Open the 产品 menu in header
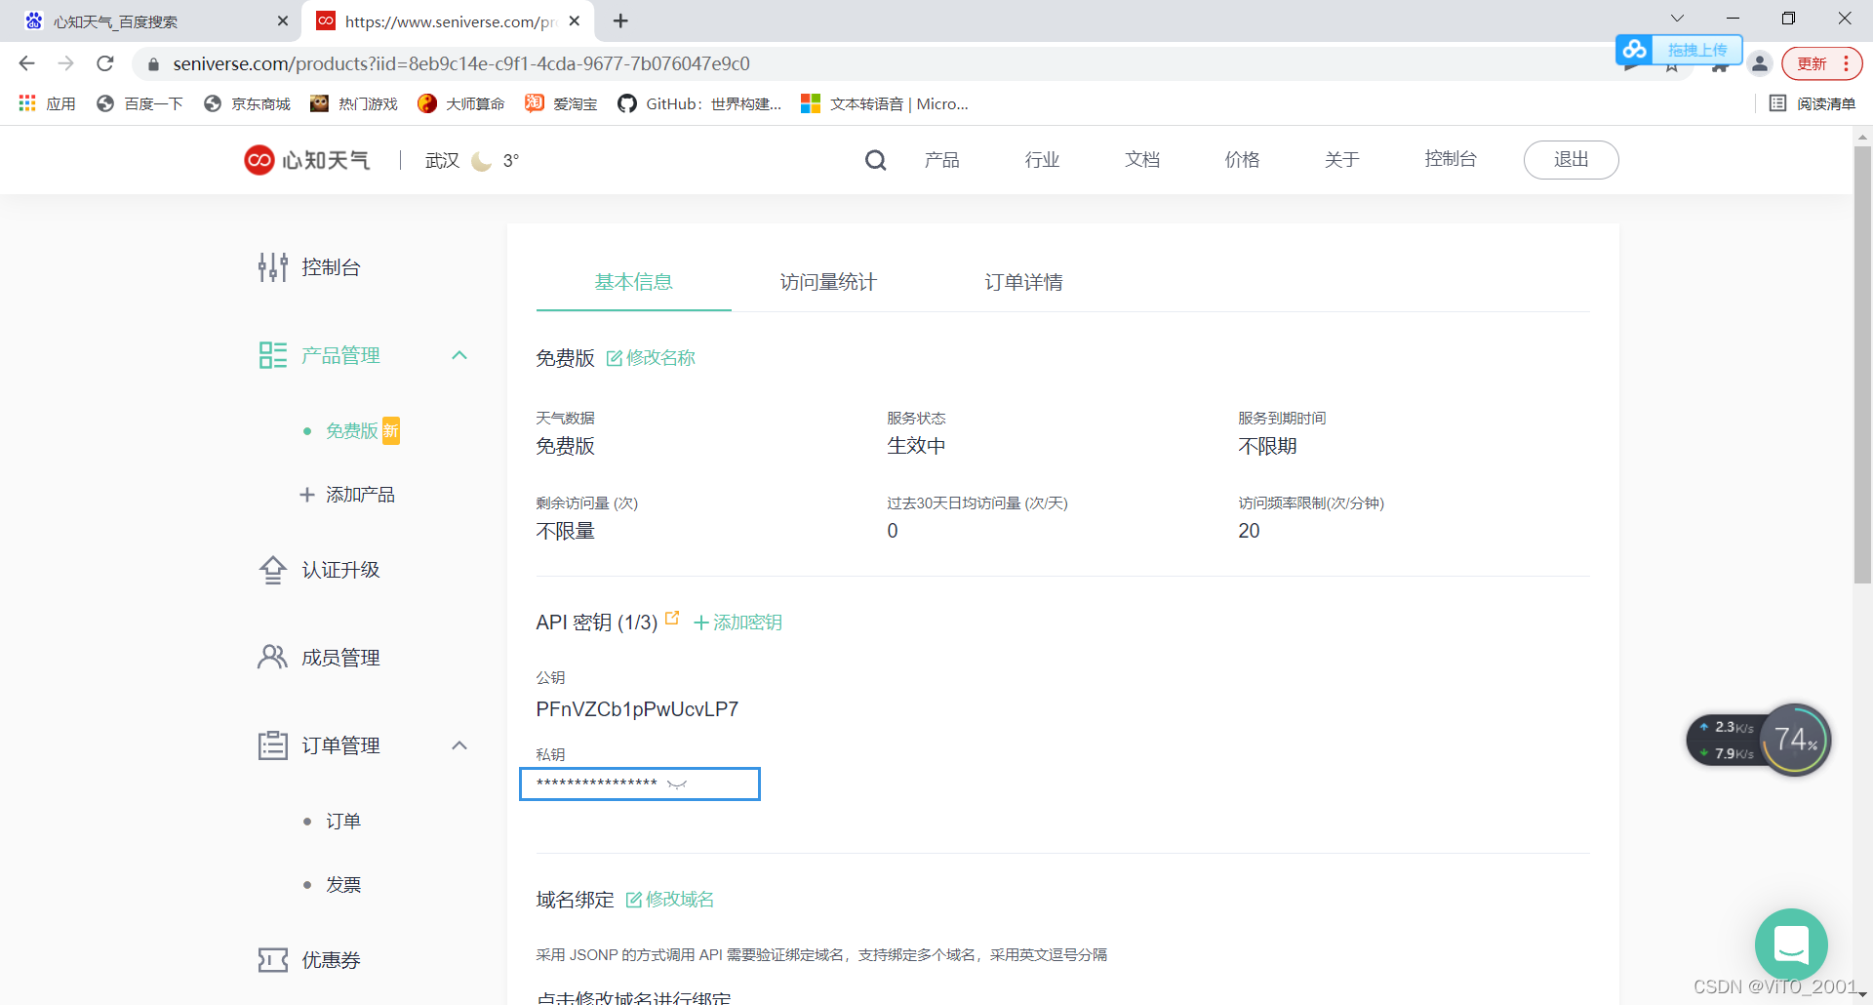1873x1005 pixels. (x=941, y=160)
